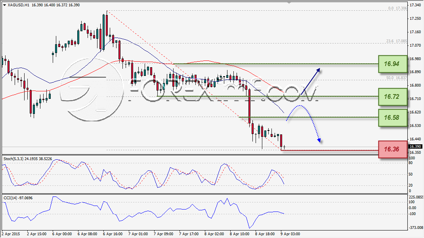Click the 16.710 value on price axis
Image resolution: width=424 pixels, height=238 pixels.
pyautogui.click(x=415, y=99)
